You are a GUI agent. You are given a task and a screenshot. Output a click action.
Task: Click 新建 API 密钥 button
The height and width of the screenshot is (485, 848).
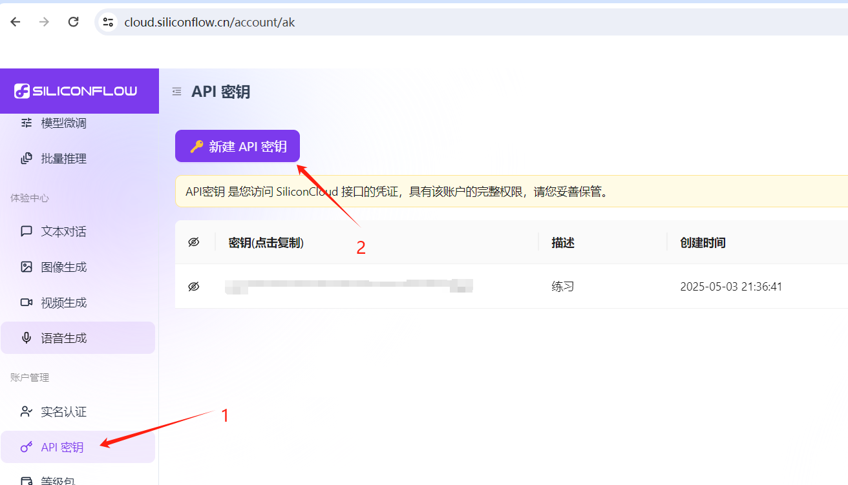click(x=237, y=147)
